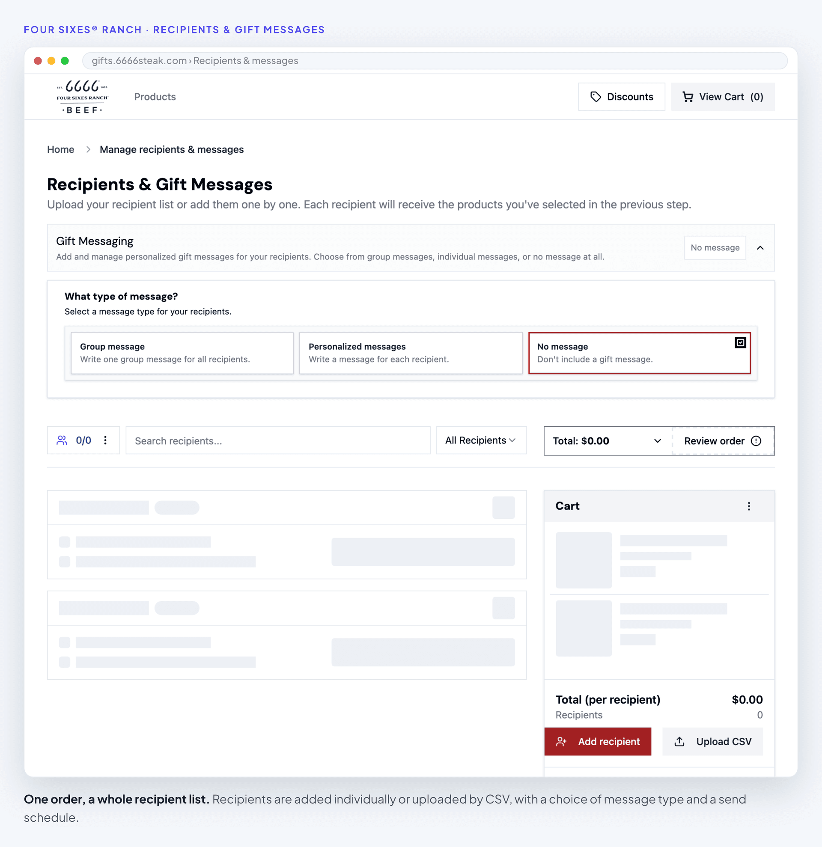Click the green window maximize dot
The height and width of the screenshot is (847, 822).
click(65, 60)
